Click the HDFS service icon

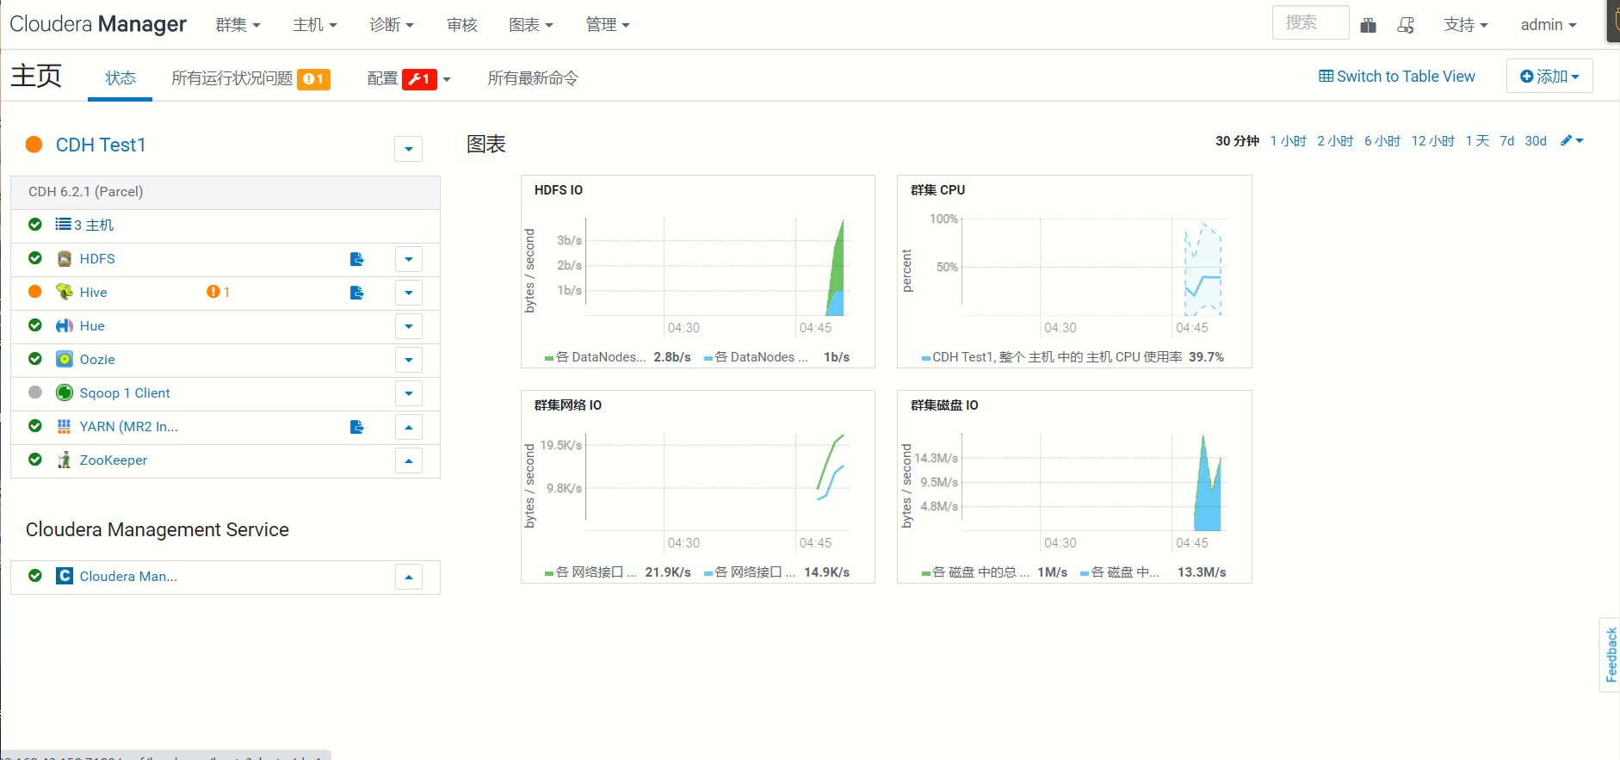point(64,259)
